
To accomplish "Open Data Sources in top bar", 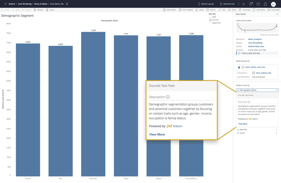I will coord(227,4).
